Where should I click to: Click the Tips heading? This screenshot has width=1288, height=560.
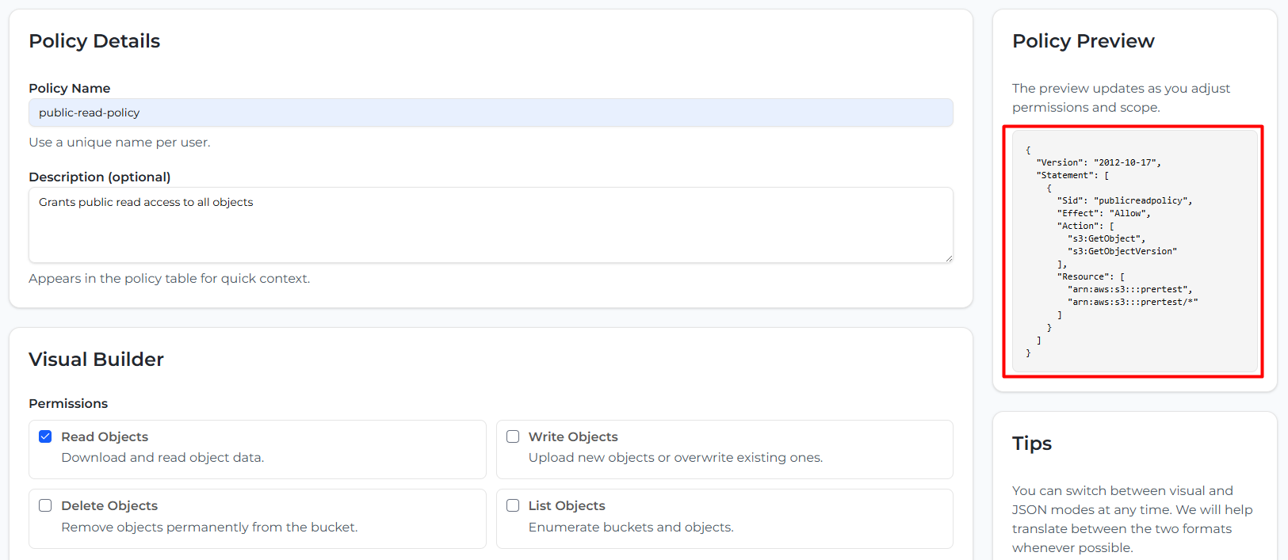(1031, 444)
